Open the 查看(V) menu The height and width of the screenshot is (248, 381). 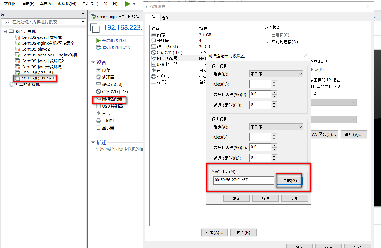46,4
